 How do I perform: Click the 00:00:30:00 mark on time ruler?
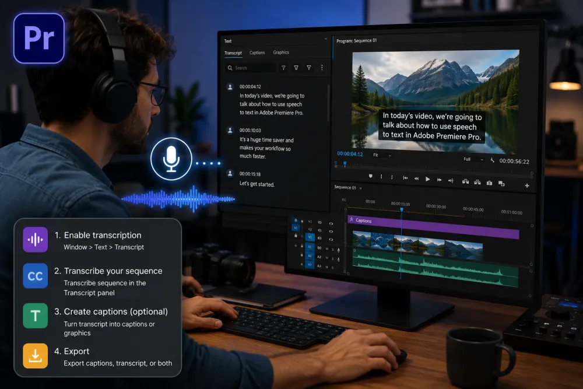[436, 206]
